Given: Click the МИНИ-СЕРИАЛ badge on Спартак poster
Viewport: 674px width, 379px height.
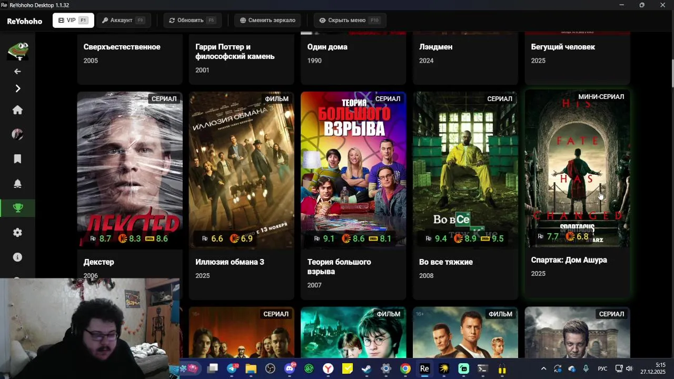Looking at the screenshot, I should 601,97.
